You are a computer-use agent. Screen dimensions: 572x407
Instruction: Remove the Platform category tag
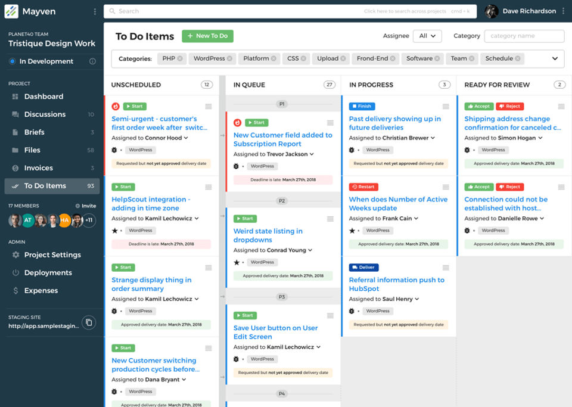pos(273,59)
